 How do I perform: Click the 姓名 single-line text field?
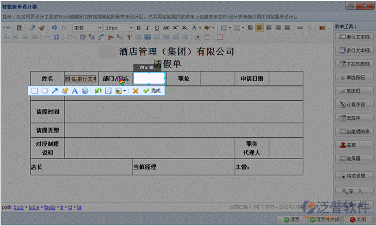tap(81, 78)
